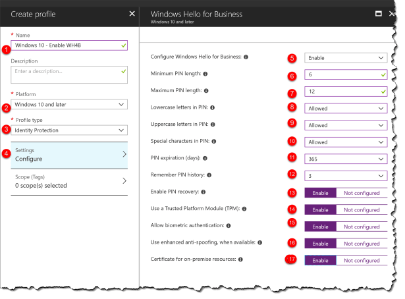Screen dimensions: 405x299
Task: Open Scope (Tags) blade item
Action: (x=69, y=181)
